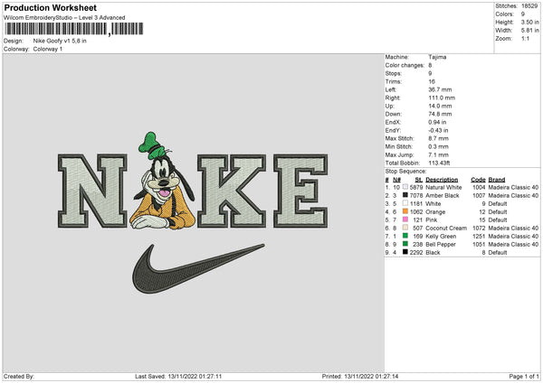Click the Down value 74.8 mm

(440, 114)
